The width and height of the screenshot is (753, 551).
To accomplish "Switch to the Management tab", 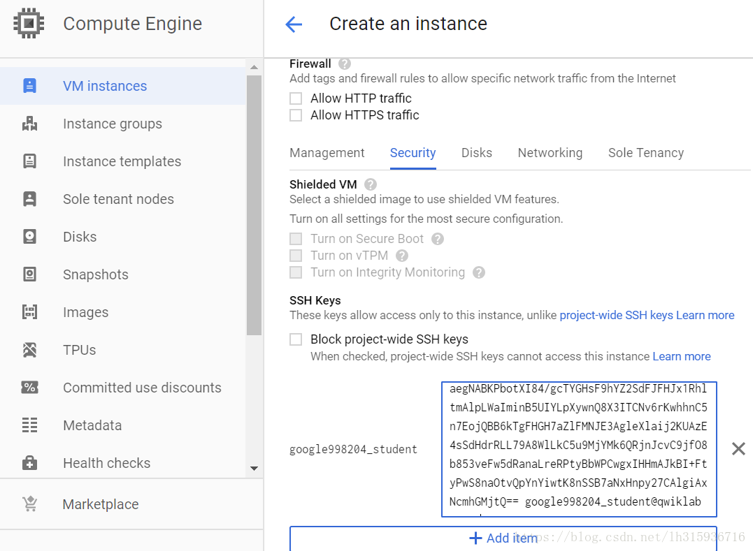I will pos(327,153).
